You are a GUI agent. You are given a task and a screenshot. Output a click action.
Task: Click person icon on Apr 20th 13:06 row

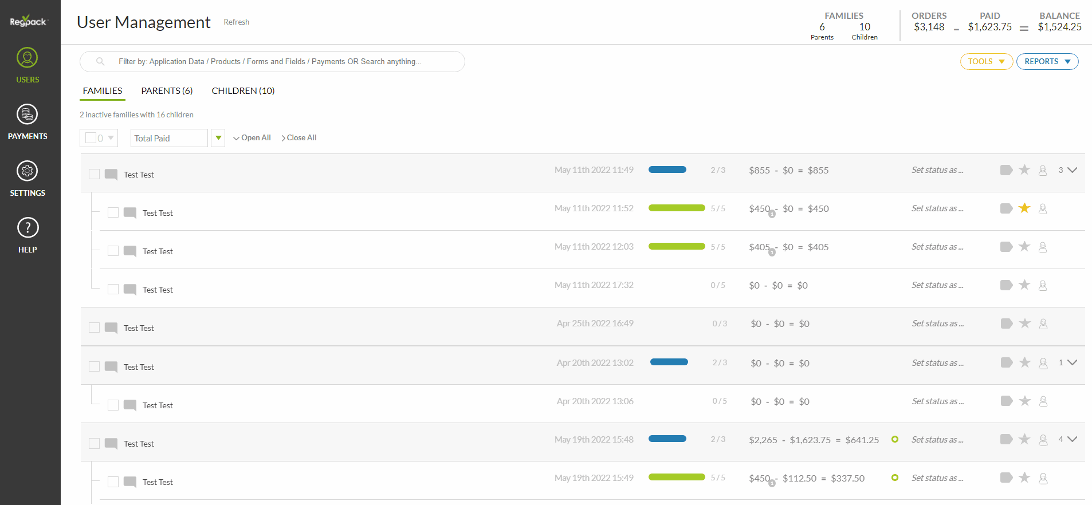(1043, 401)
